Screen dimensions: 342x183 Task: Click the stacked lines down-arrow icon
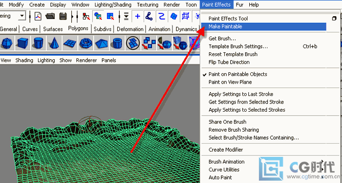pyautogui.click(x=126, y=16)
